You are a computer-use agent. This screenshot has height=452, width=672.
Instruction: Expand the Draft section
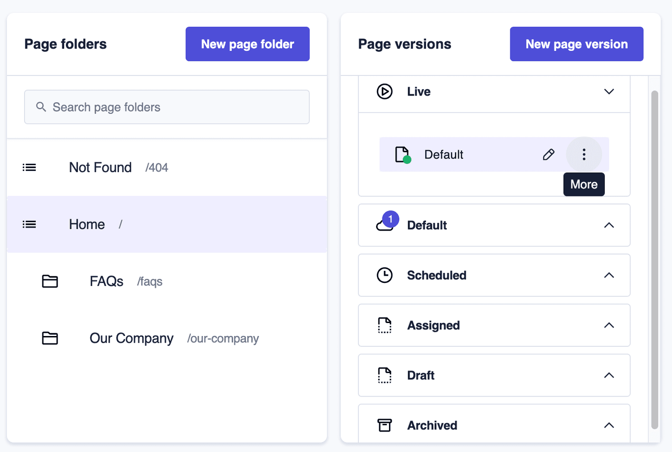point(609,375)
